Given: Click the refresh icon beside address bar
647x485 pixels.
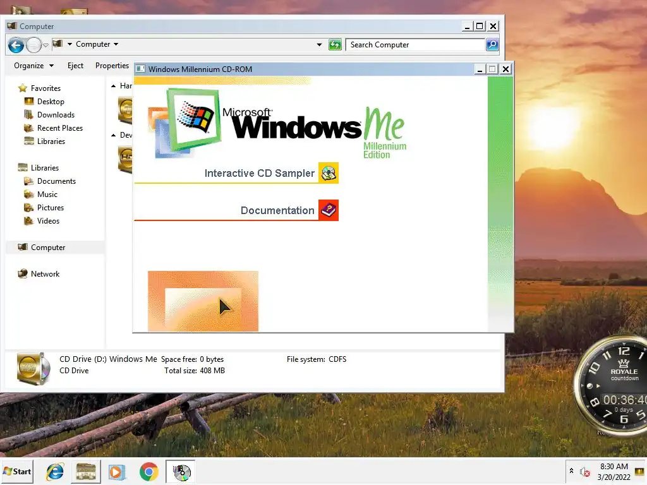Looking at the screenshot, I should coord(335,45).
